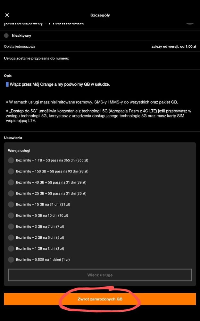Select Bez limitu + 1 TB for 365 days

[x=11, y=160]
